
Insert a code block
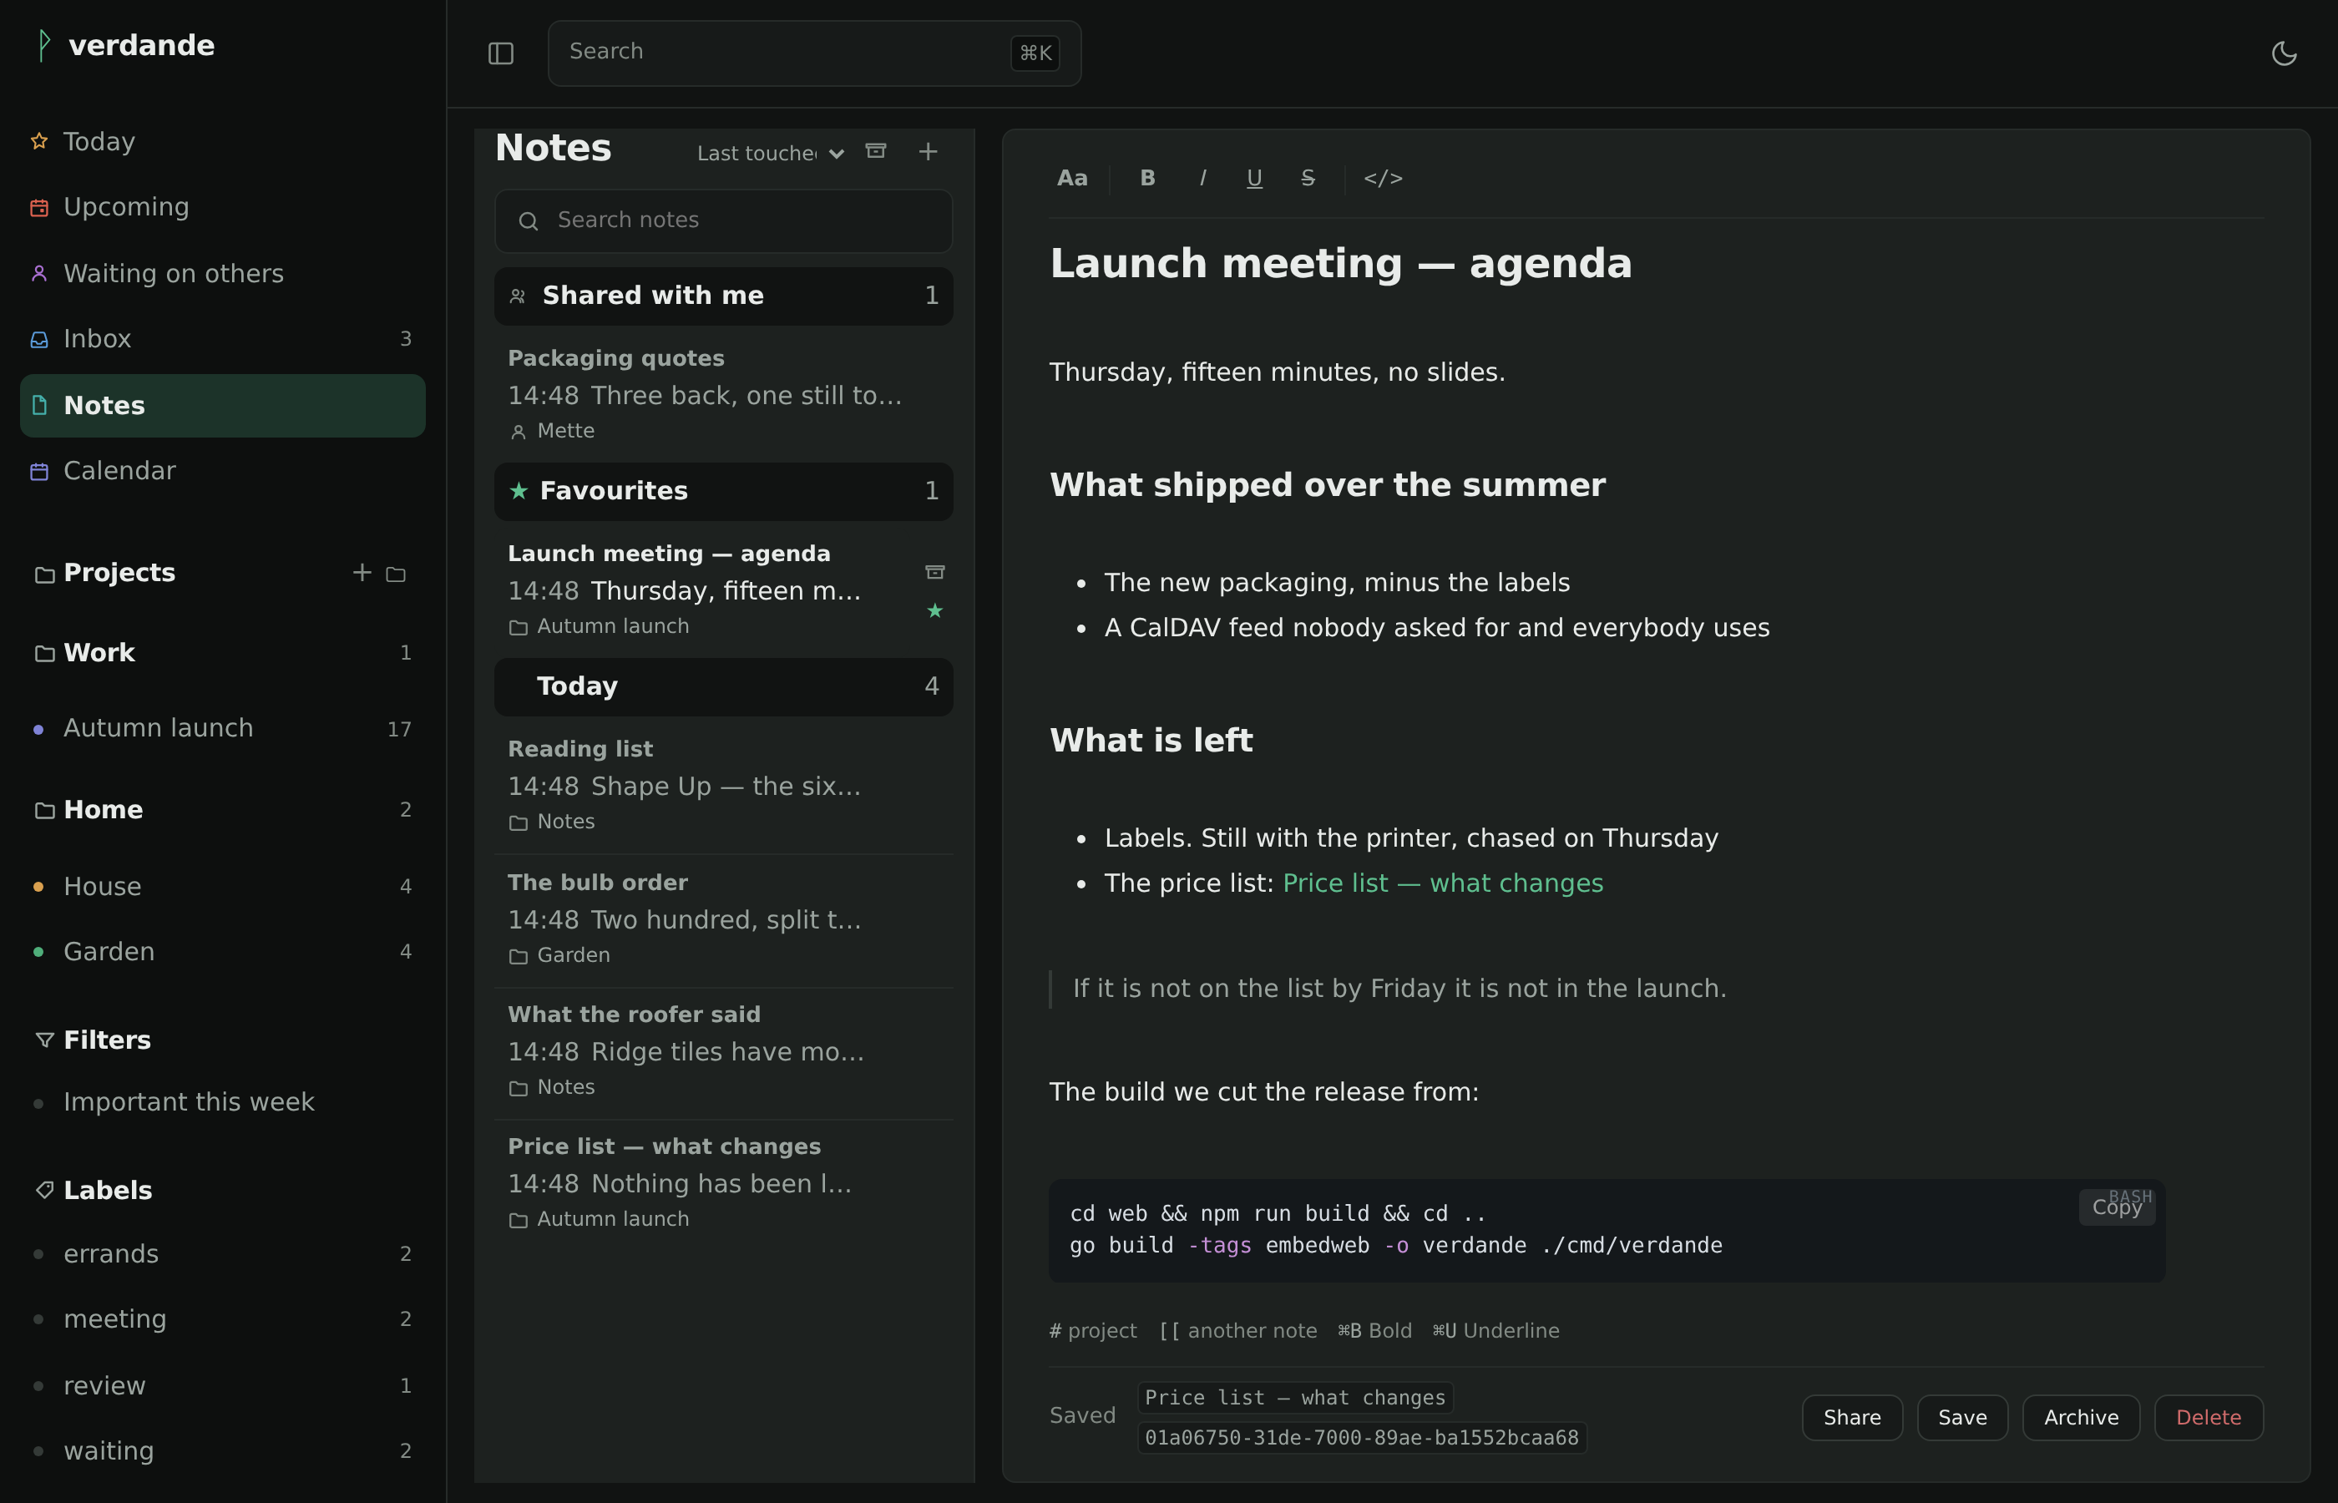[x=1383, y=179]
